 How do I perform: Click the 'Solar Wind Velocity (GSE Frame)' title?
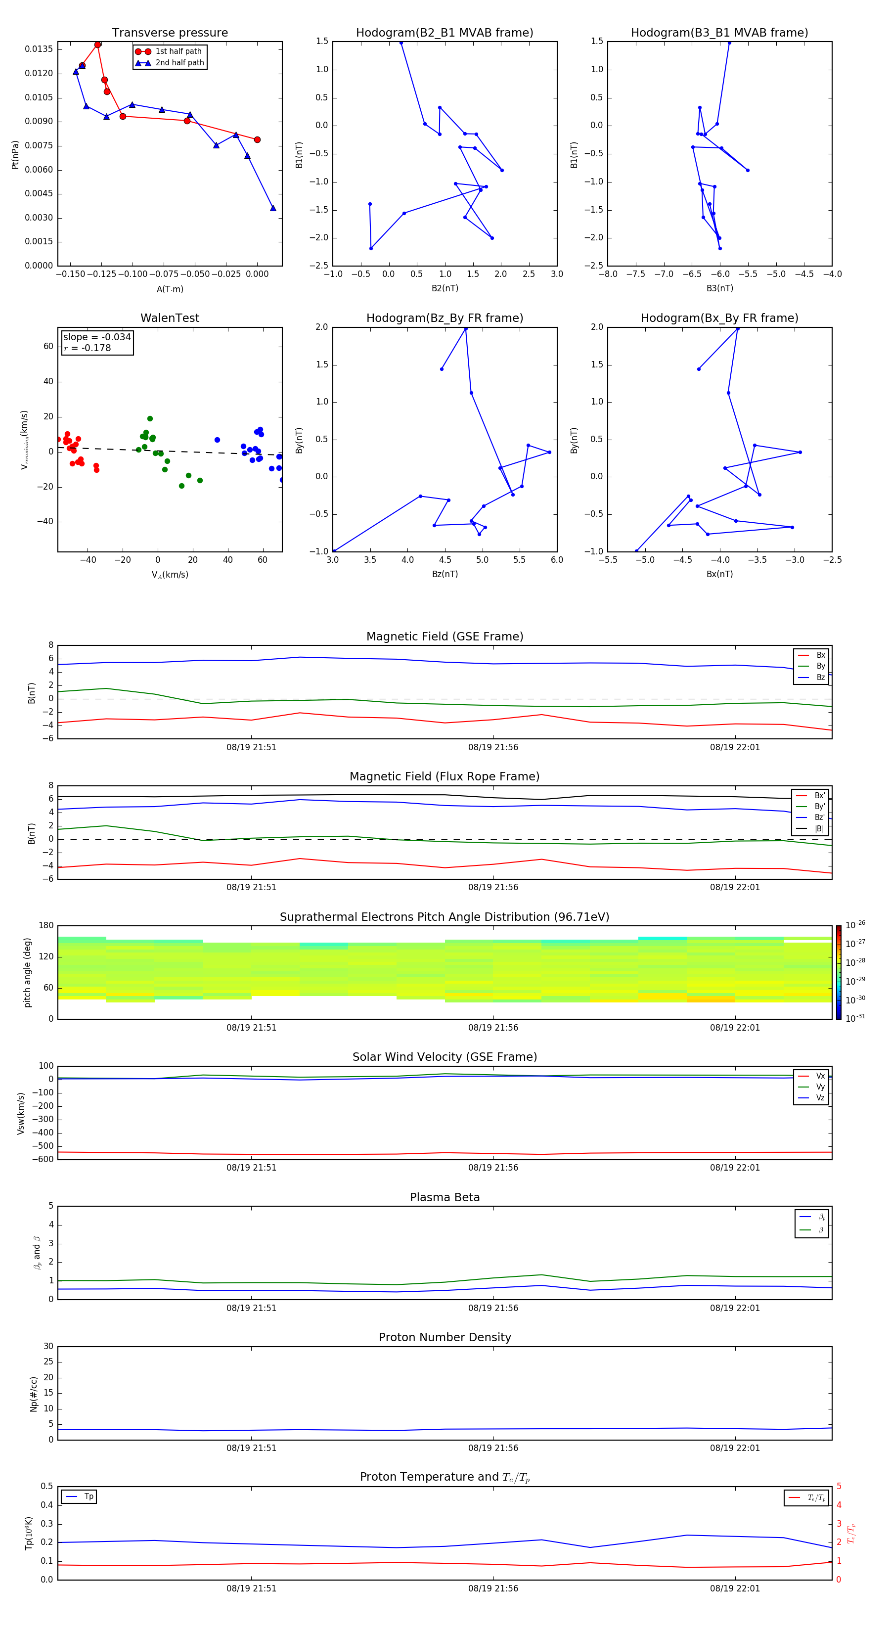[445, 1057]
